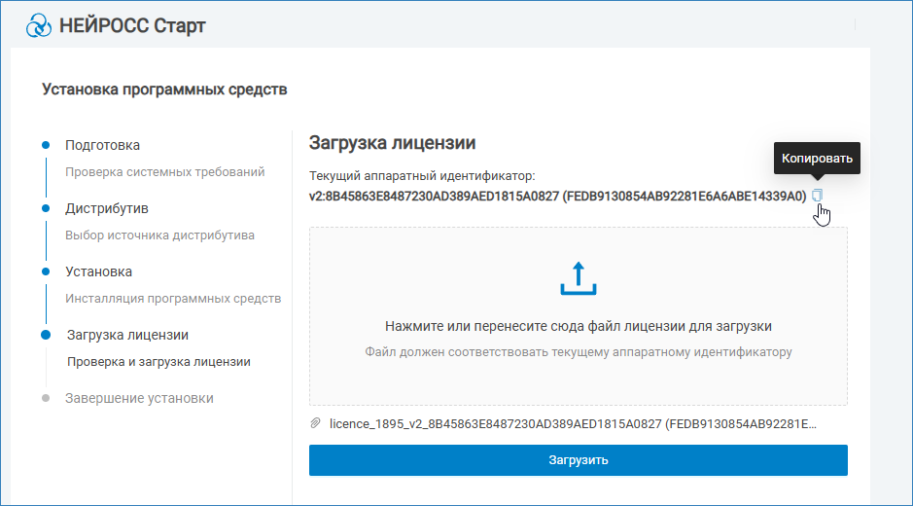Screen dimensions: 913x506
Task: Click the step marker beside Установка
Action: (x=46, y=271)
